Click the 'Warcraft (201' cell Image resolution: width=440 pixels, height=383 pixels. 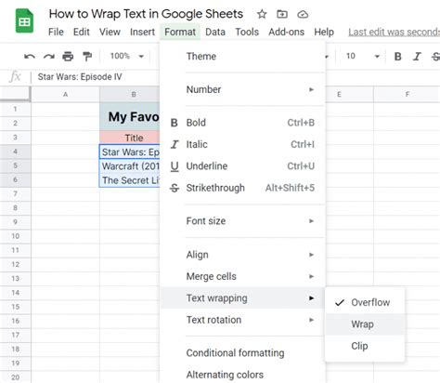click(130, 166)
